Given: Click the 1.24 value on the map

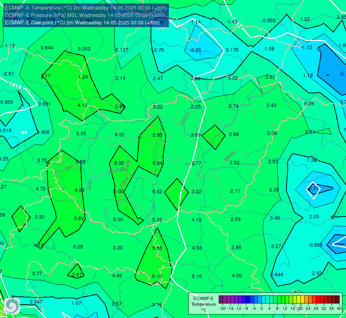Looking at the screenshot, I should point(83,77).
